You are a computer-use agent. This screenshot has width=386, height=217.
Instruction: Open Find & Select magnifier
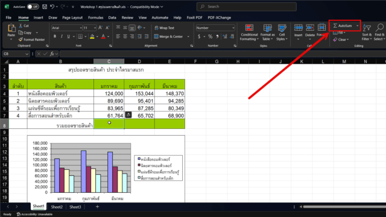point(379,32)
